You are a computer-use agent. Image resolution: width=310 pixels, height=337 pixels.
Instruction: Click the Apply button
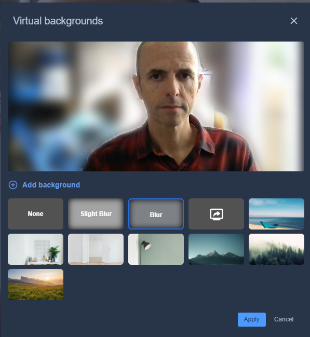point(252,319)
